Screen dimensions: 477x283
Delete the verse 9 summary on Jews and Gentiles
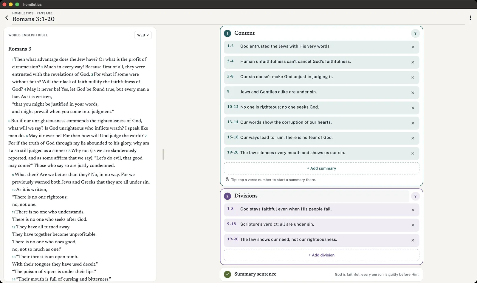pos(413,93)
